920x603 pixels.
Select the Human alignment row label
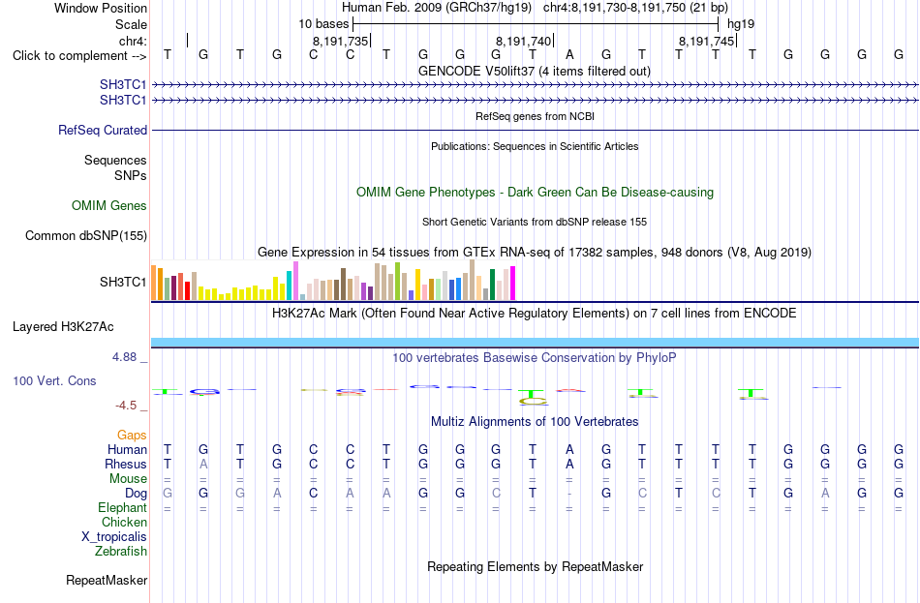pyautogui.click(x=127, y=450)
